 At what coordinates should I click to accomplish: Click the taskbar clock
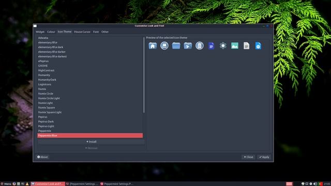tap(327, 184)
